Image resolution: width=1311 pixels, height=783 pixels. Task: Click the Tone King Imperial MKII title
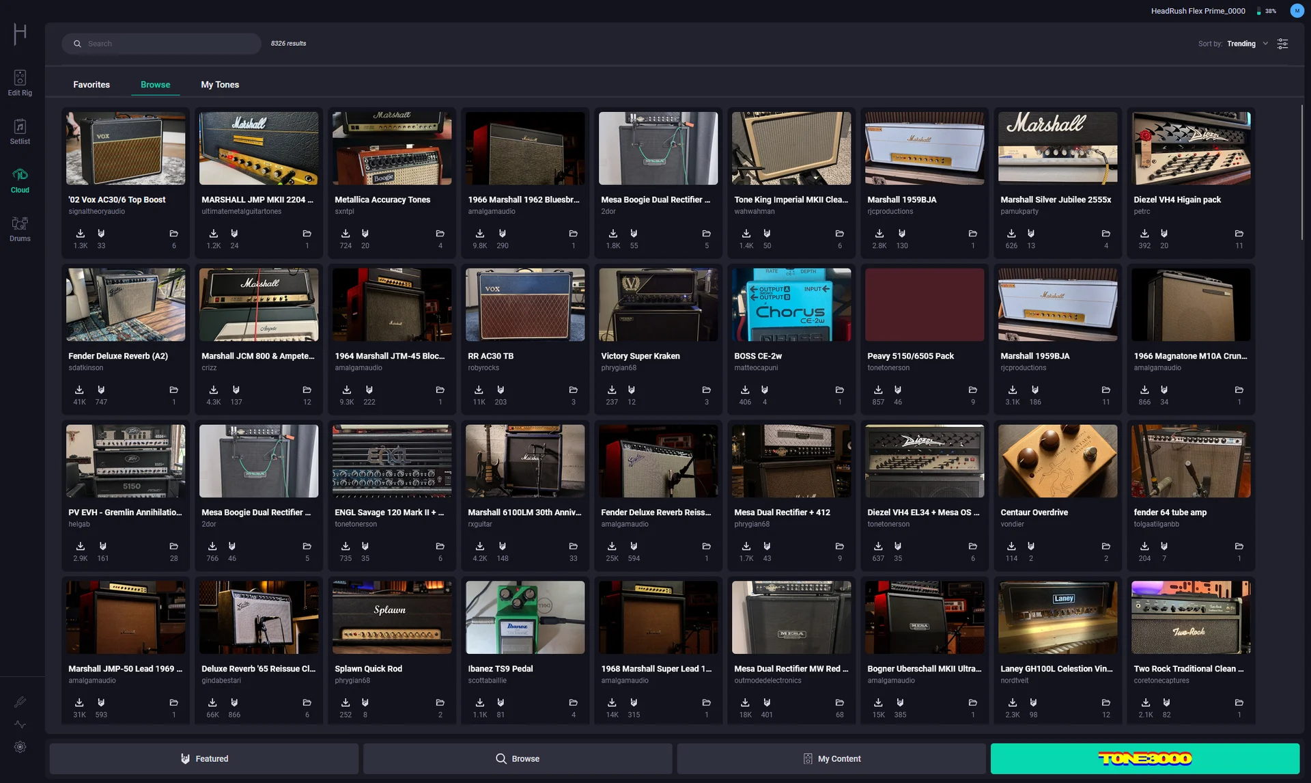(x=791, y=200)
